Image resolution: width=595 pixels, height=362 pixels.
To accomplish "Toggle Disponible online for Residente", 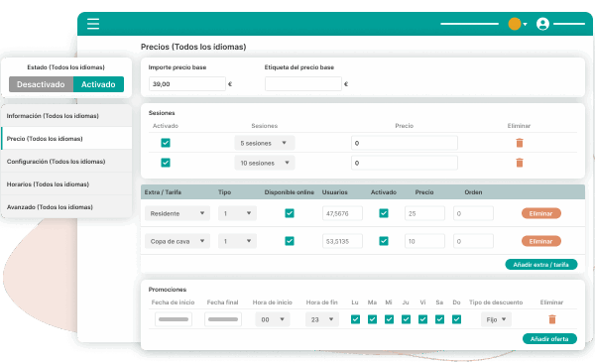I will tap(290, 213).
